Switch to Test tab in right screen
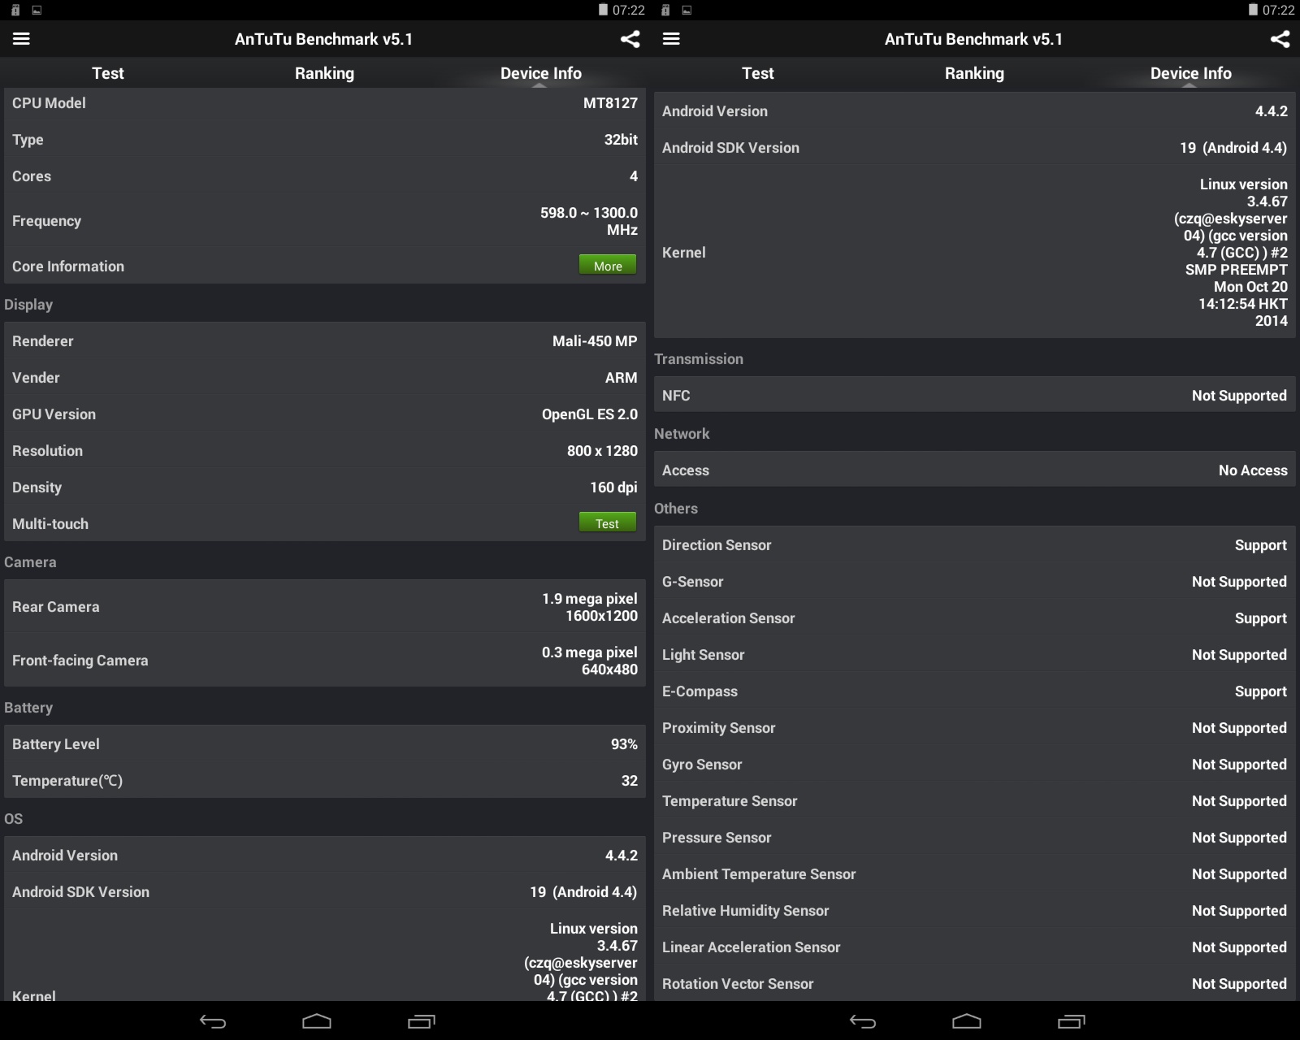1300x1040 pixels. [758, 73]
